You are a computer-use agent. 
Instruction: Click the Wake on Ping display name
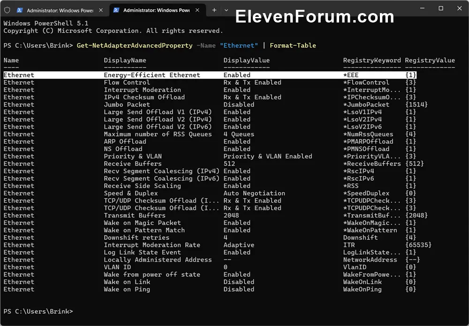click(x=127, y=289)
